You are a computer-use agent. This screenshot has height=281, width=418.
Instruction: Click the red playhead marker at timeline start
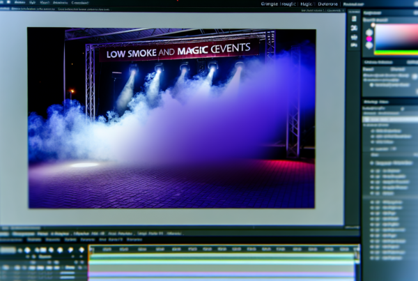pos(91,249)
